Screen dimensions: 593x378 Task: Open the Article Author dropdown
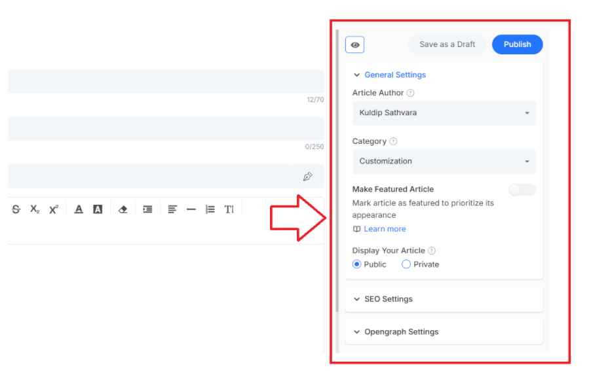(x=444, y=113)
